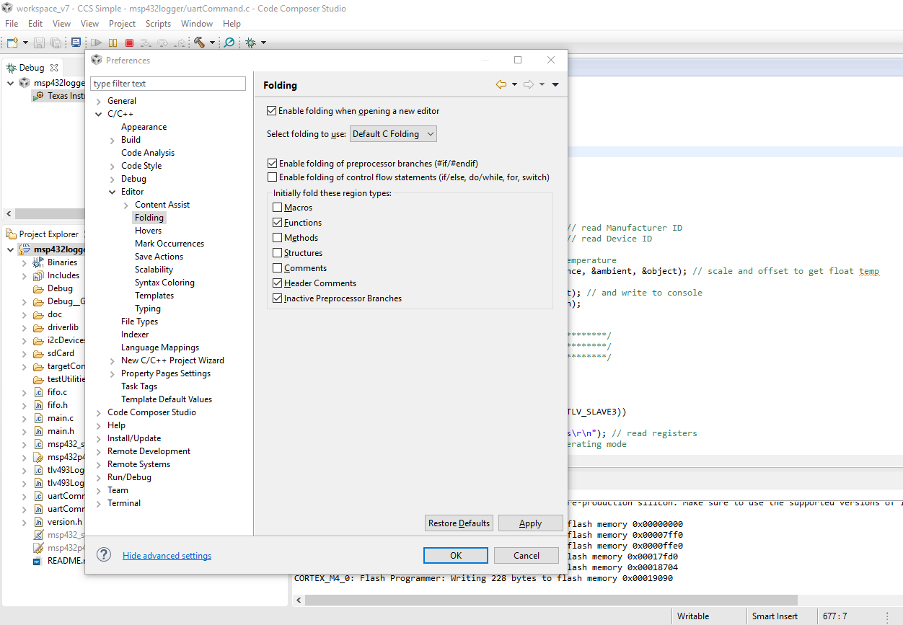Uncheck the Functions fold option

[x=277, y=223]
